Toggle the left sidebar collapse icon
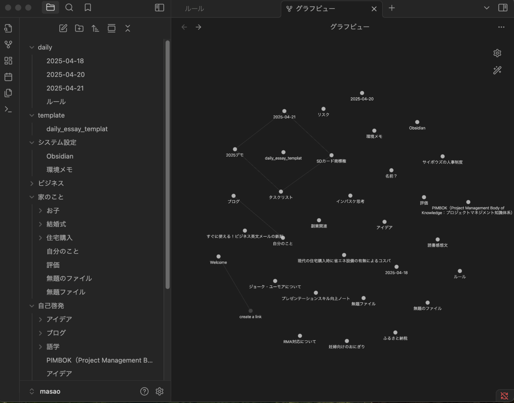 pos(160,7)
